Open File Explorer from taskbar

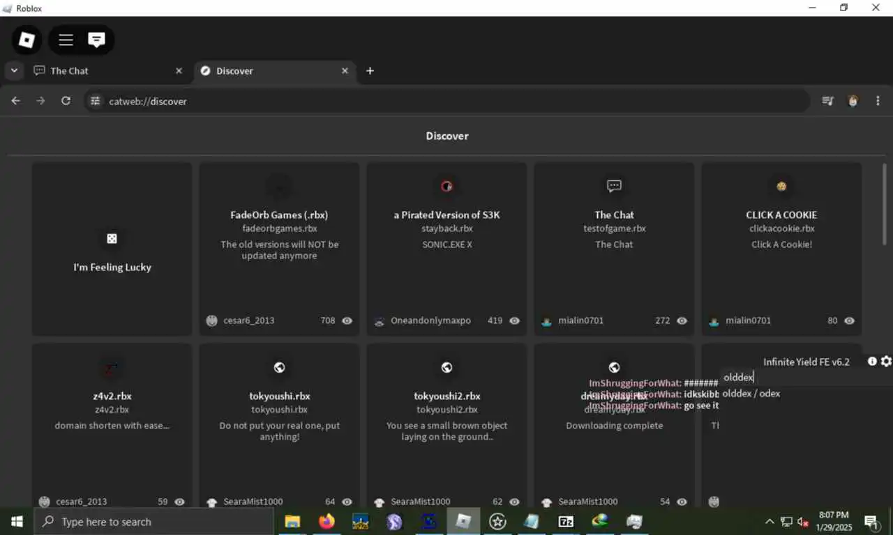292,522
